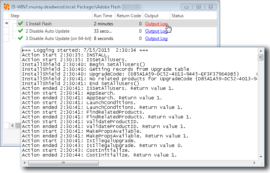Open Output Log for step 2 Disable Auto Update
The width and height of the screenshot is (270, 173).
point(156,31)
